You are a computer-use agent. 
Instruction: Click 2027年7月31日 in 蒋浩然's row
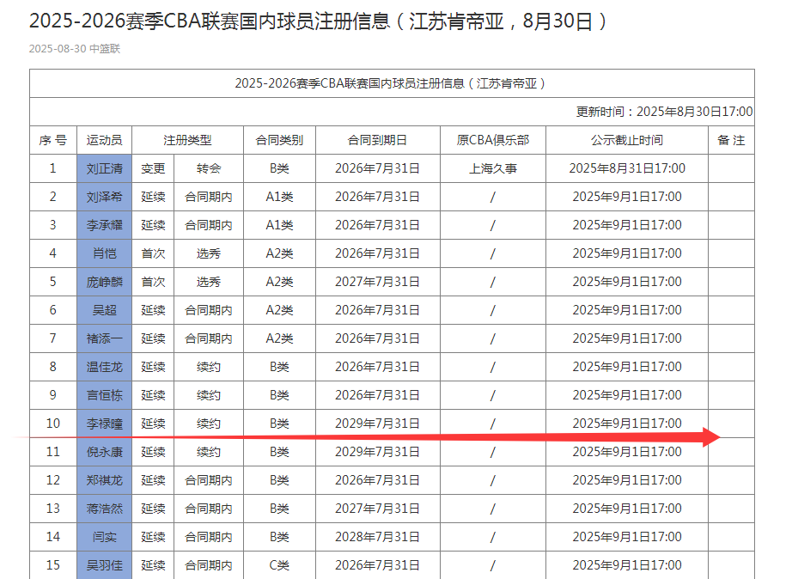tap(377, 509)
